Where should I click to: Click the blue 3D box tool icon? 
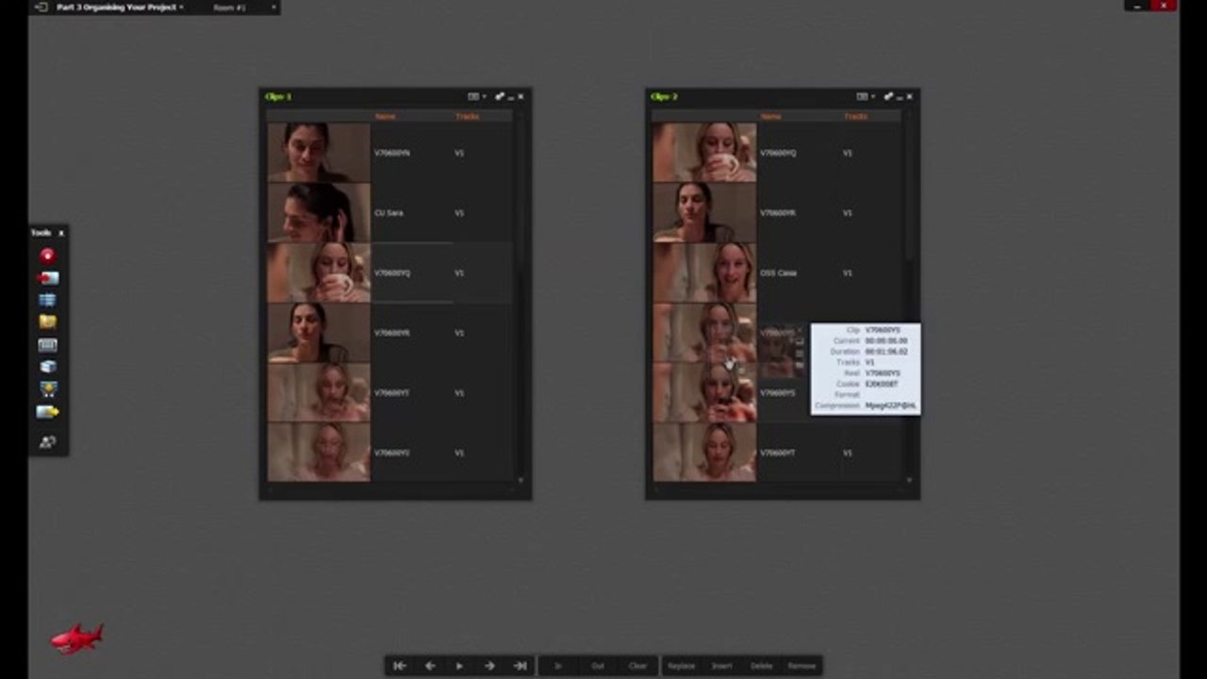pyautogui.click(x=47, y=367)
